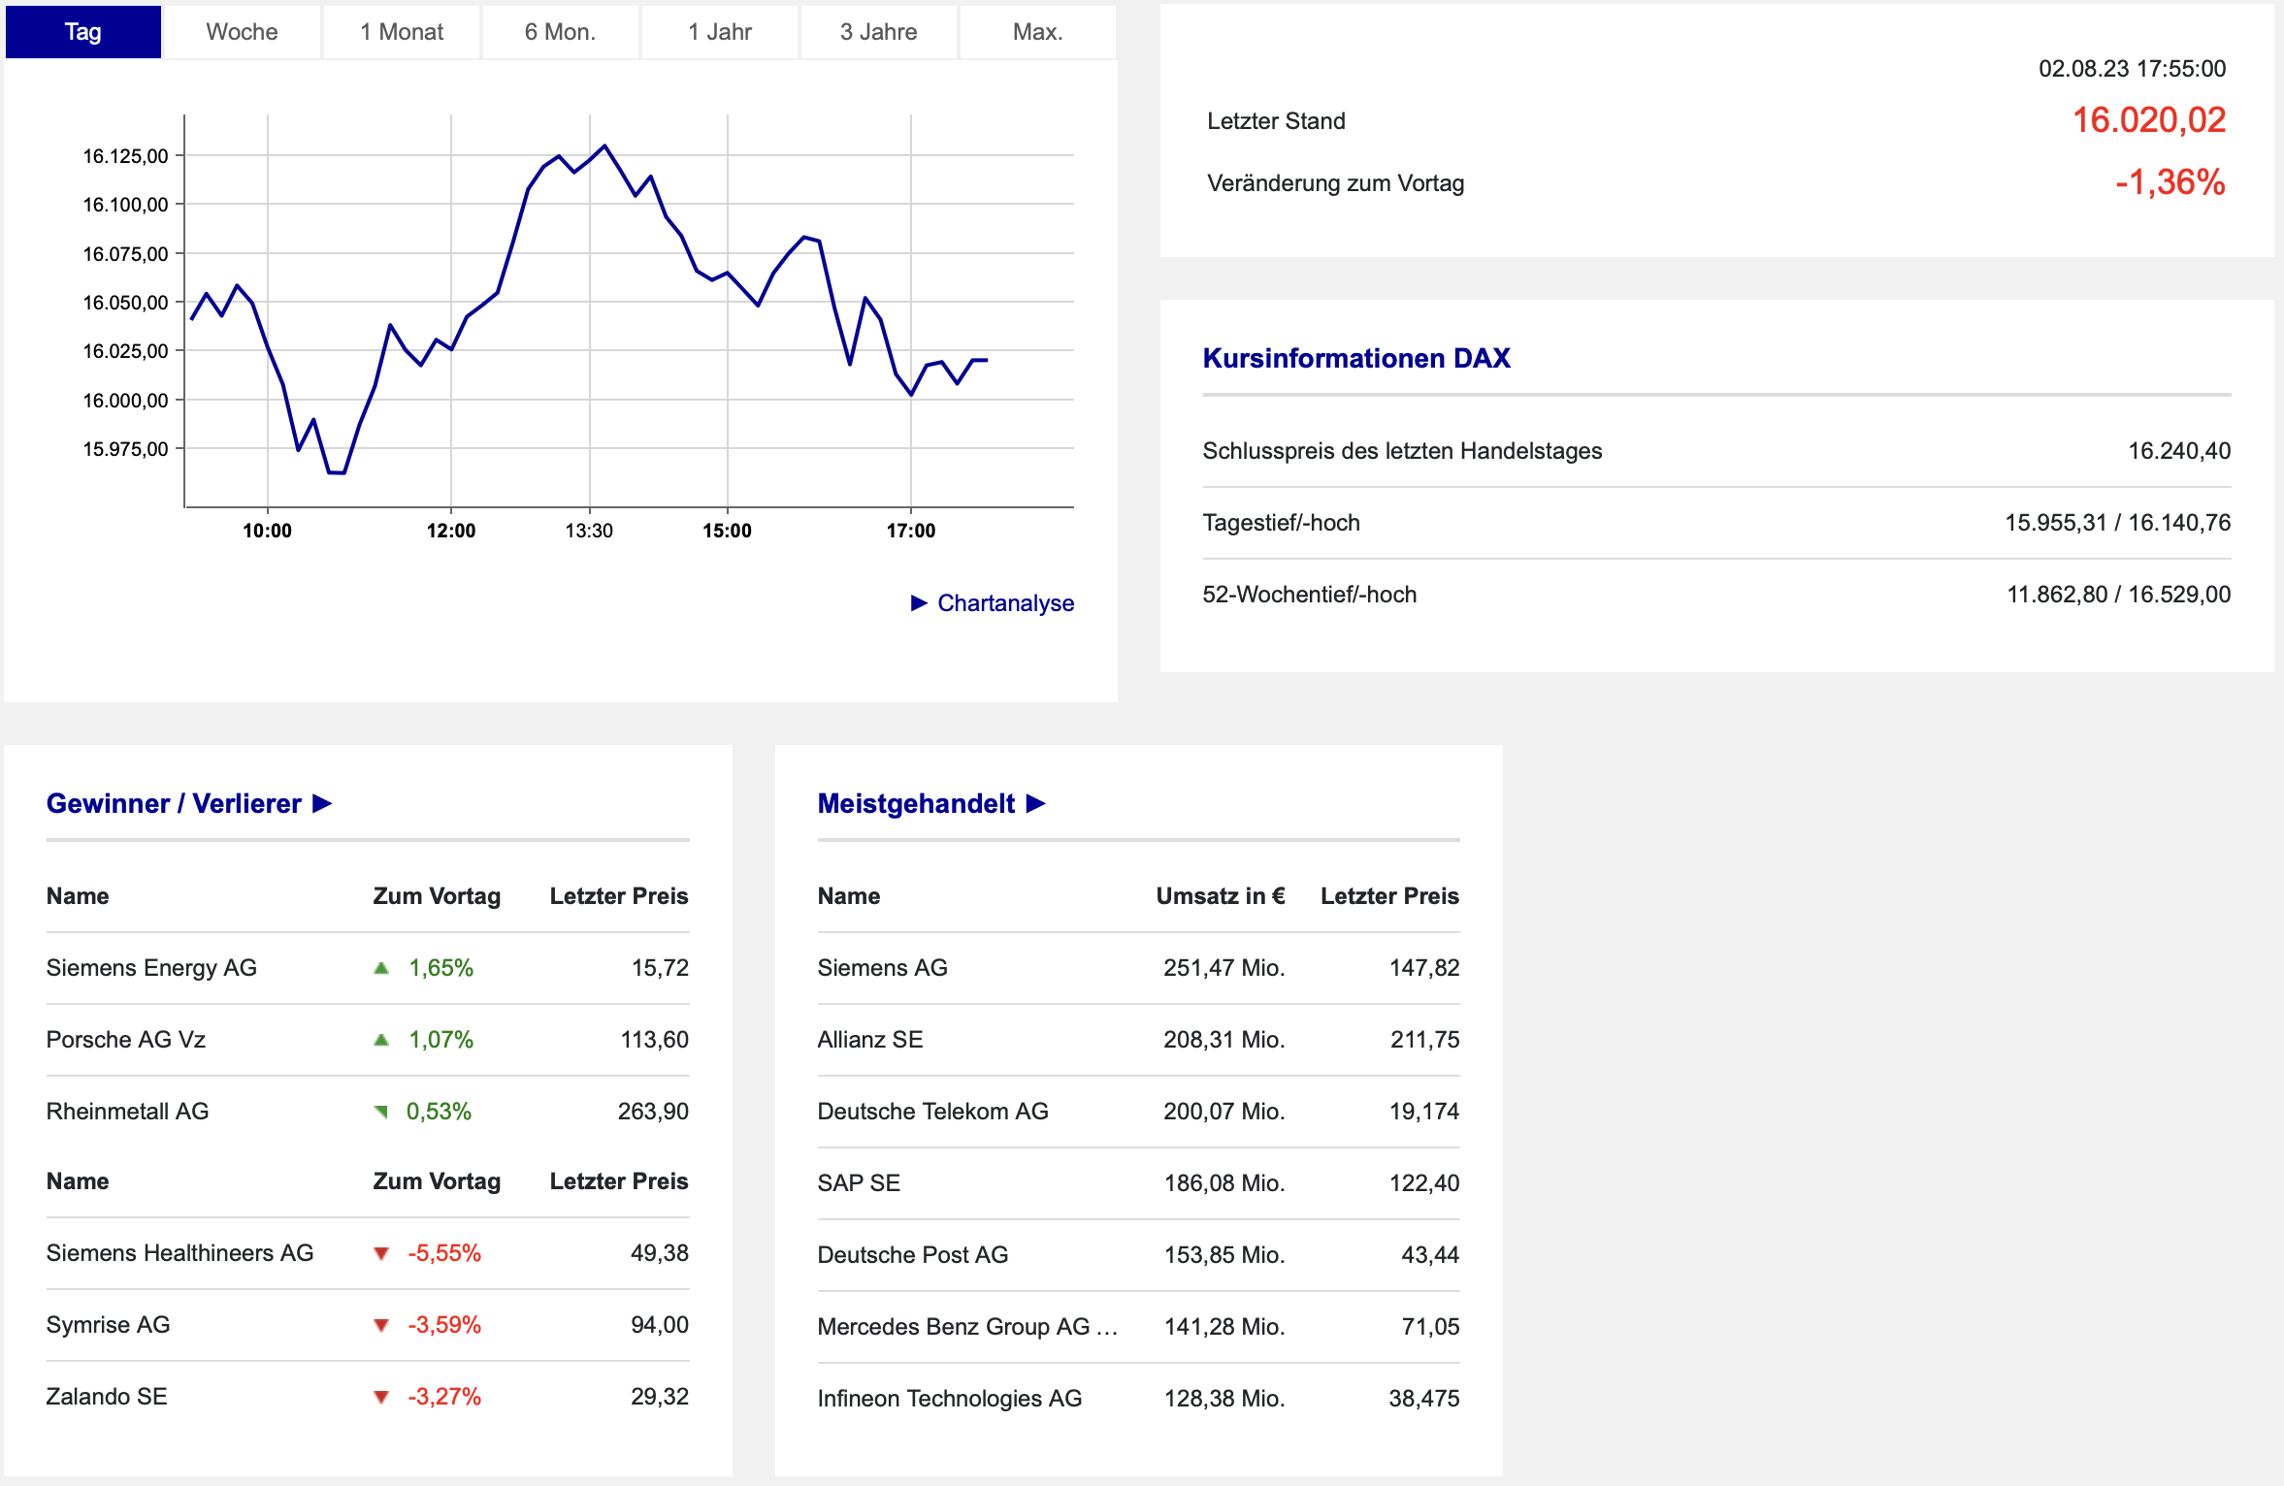Click green up arrow for Porsche AG Vz
This screenshot has width=2284, height=1486.
(381, 1040)
